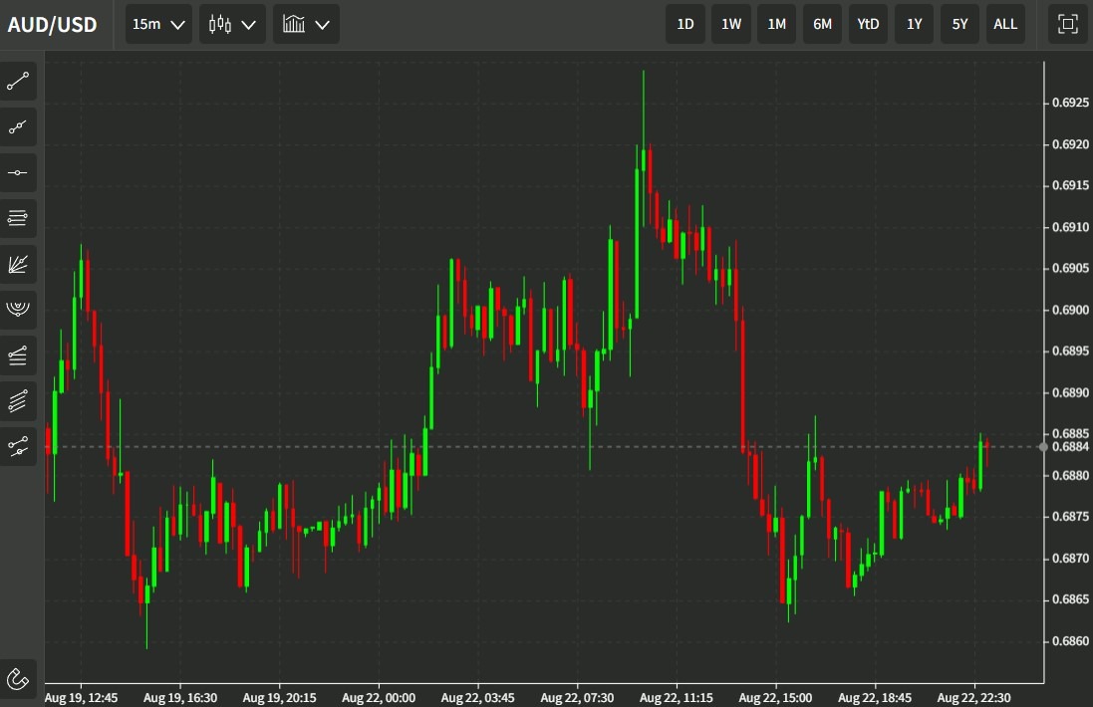Expand the indicators dropdown menu
The height and width of the screenshot is (707, 1093).
point(306,24)
